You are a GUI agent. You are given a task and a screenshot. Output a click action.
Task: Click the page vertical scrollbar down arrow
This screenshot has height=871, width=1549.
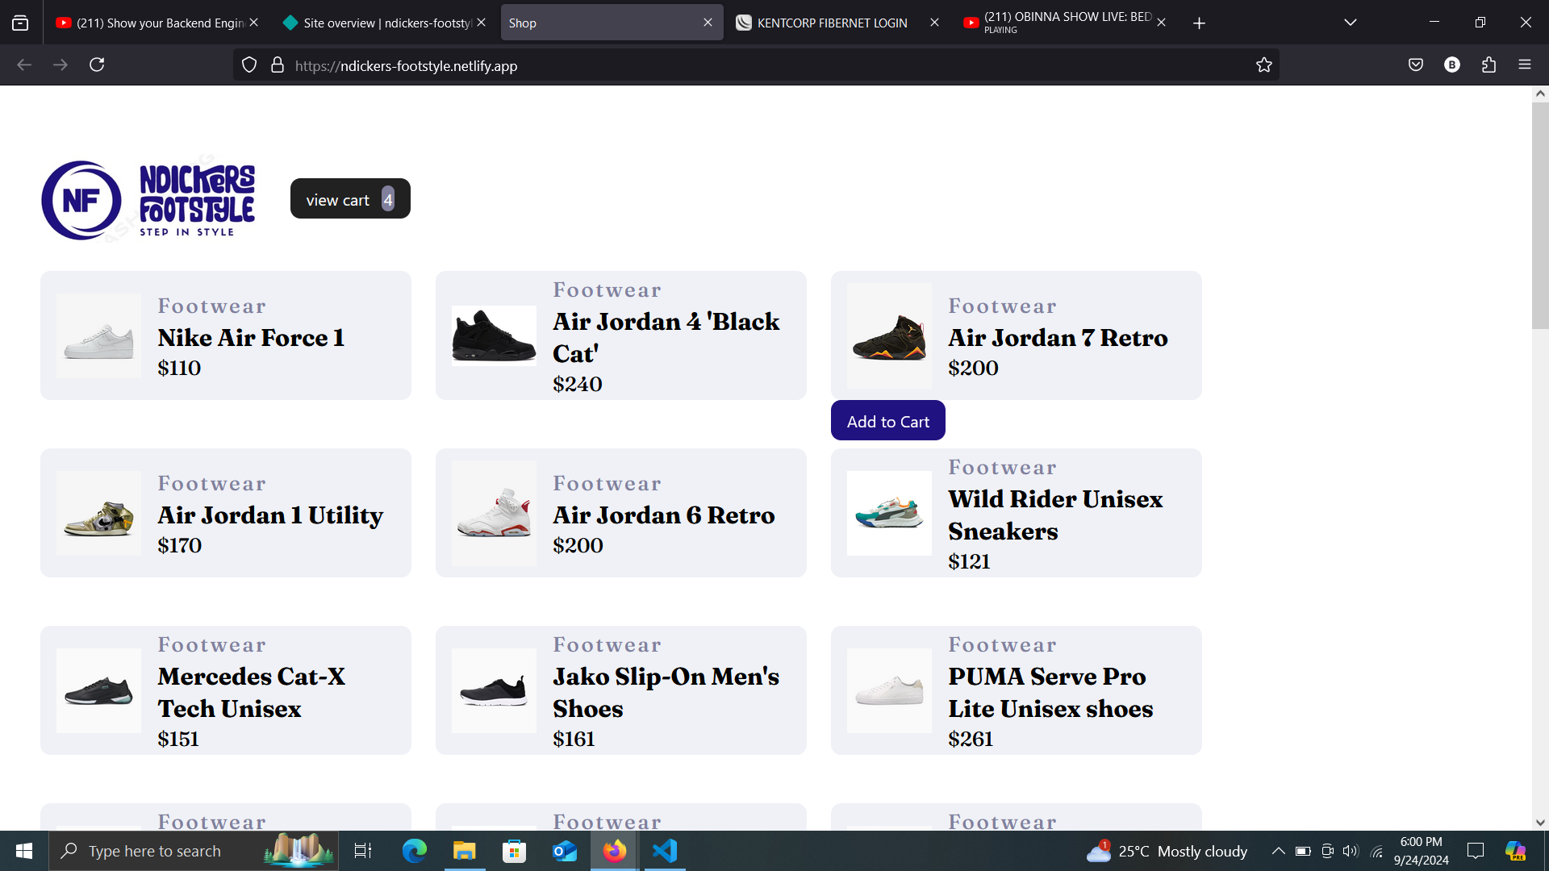coord(1540,823)
